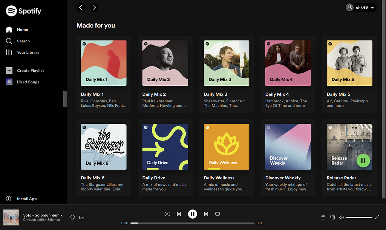Click the Create Playlist plus icon
The height and width of the screenshot is (230, 386).
pyautogui.click(x=9, y=71)
